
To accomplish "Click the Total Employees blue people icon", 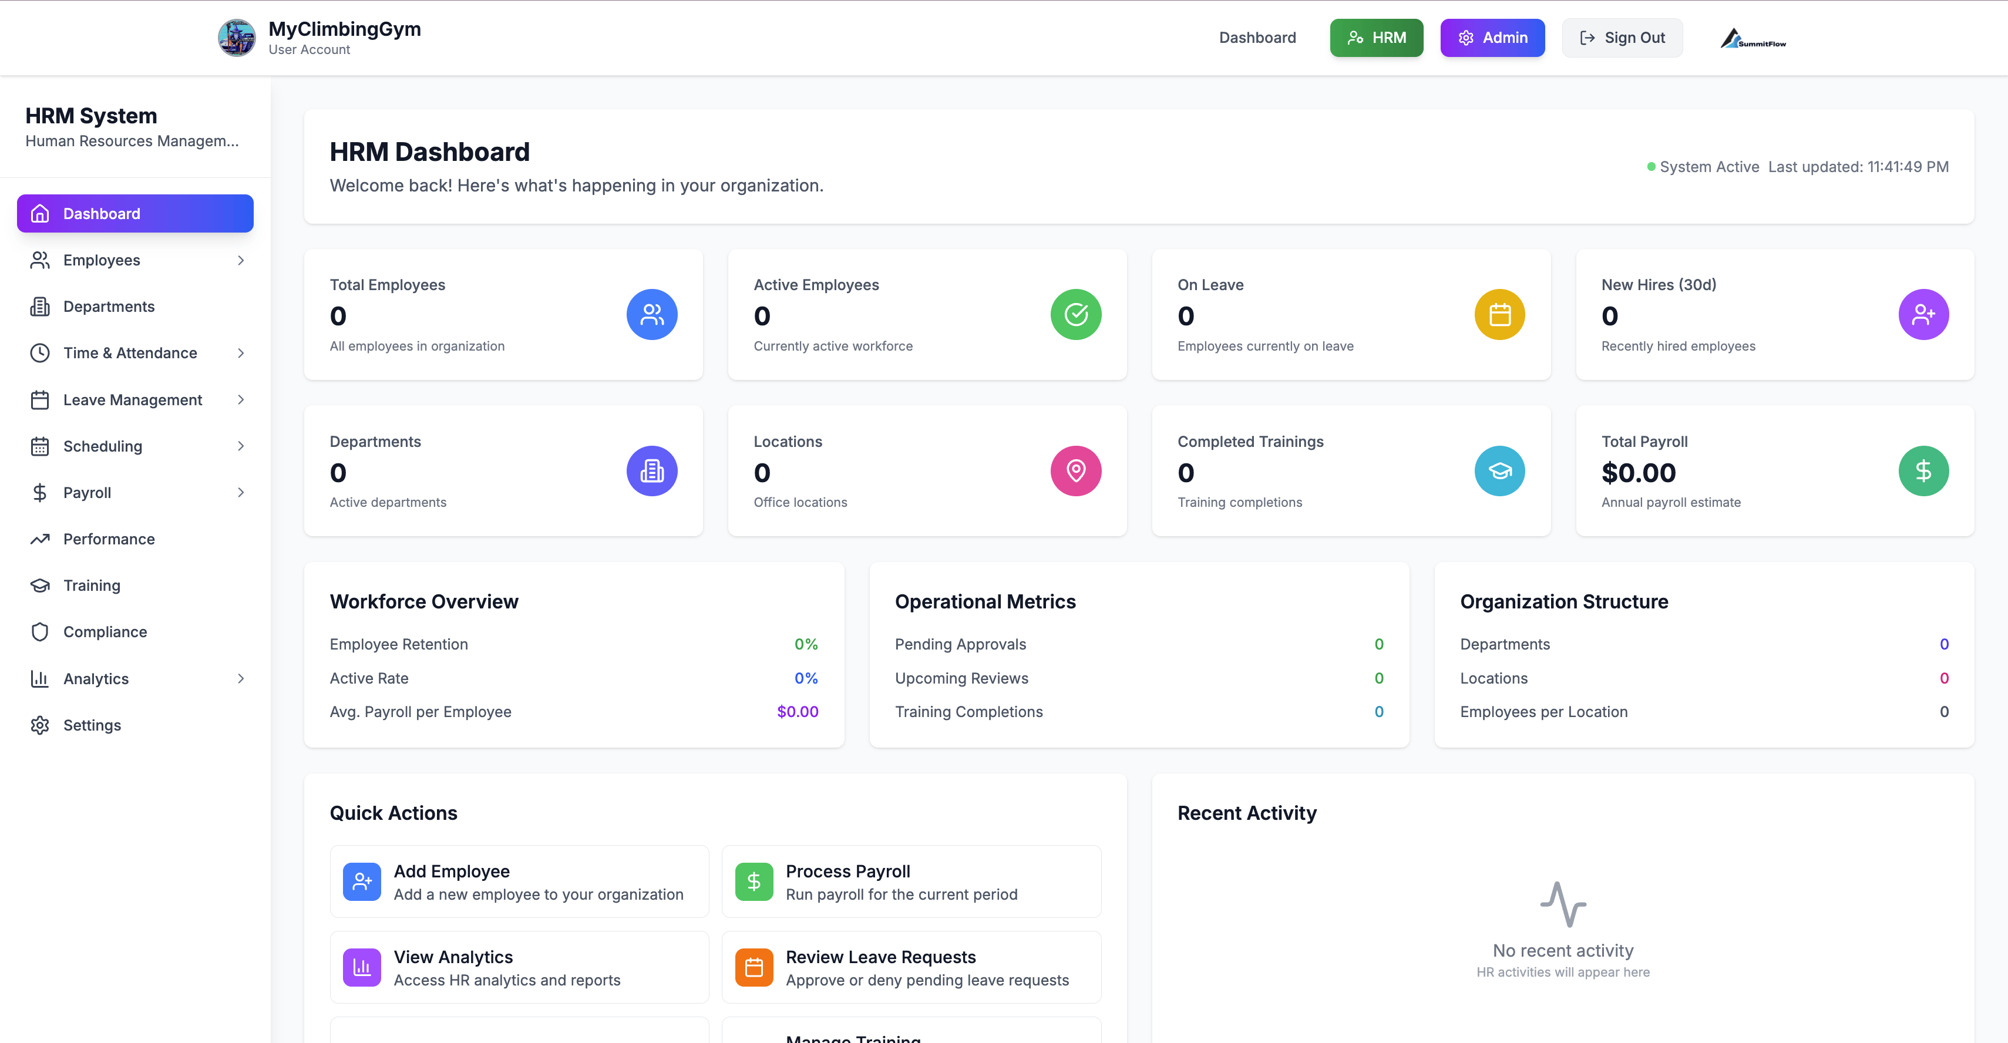I will point(652,314).
